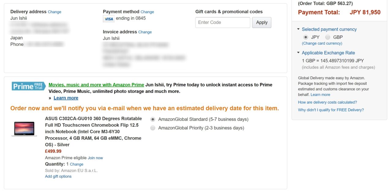Click the Enter Code input field
This screenshot has width=392, height=192.
tap(223, 22)
